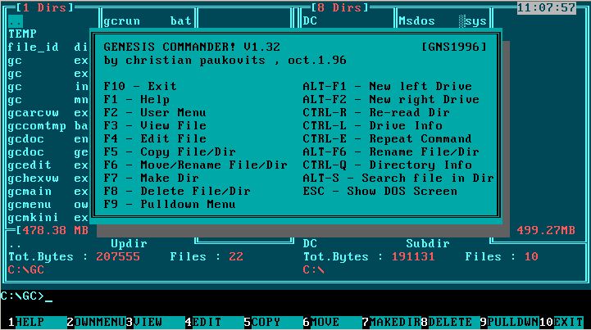Open the 2 OWNMENU function bar item

(96, 322)
